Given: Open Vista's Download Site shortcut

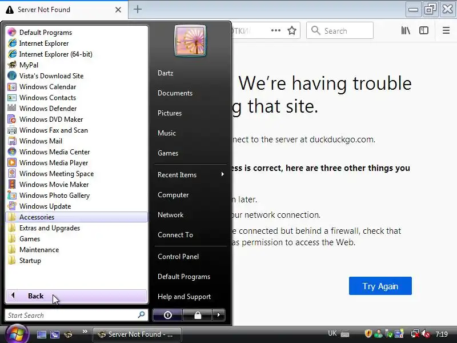Looking at the screenshot, I should point(77,76).
